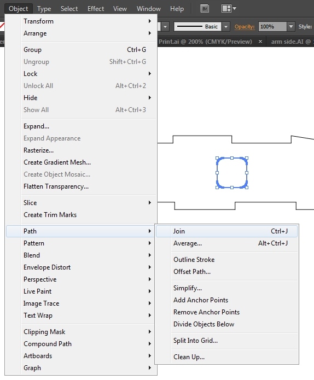Image resolution: width=314 pixels, height=380 pixels.
Task: Choose Divide Objects Below
Action: coord(226,324)
